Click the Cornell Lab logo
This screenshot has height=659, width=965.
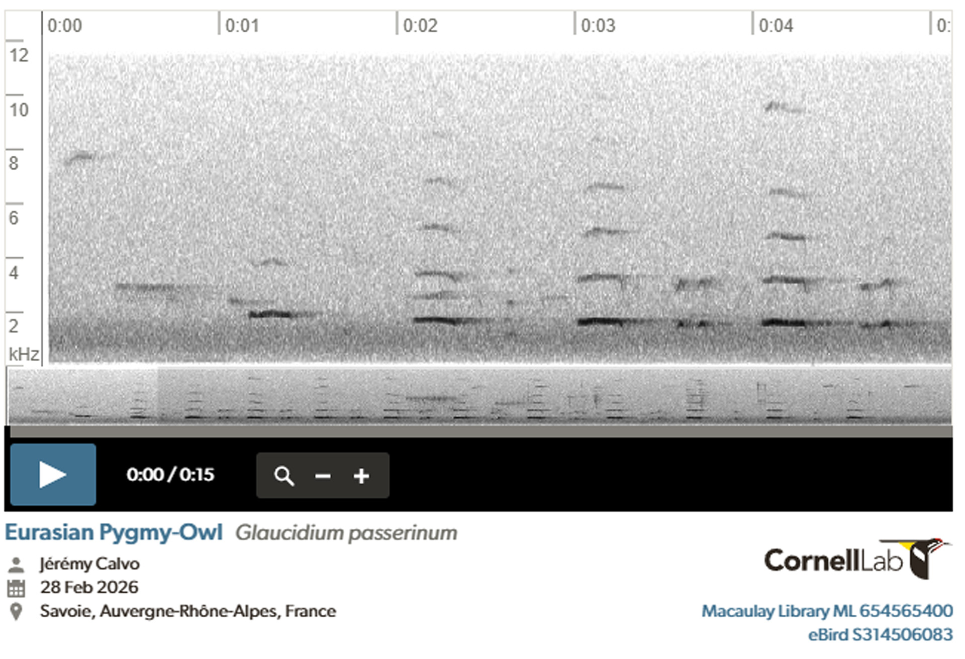[x=858, y=560]
